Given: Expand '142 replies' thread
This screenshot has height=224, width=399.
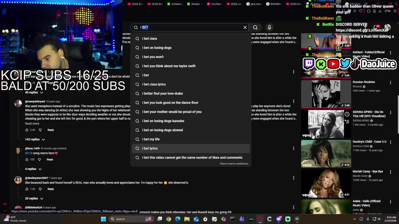Looking at the screenshot, I should [x=35, y=139].
